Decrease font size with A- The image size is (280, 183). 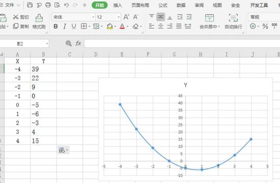[136, 17]
